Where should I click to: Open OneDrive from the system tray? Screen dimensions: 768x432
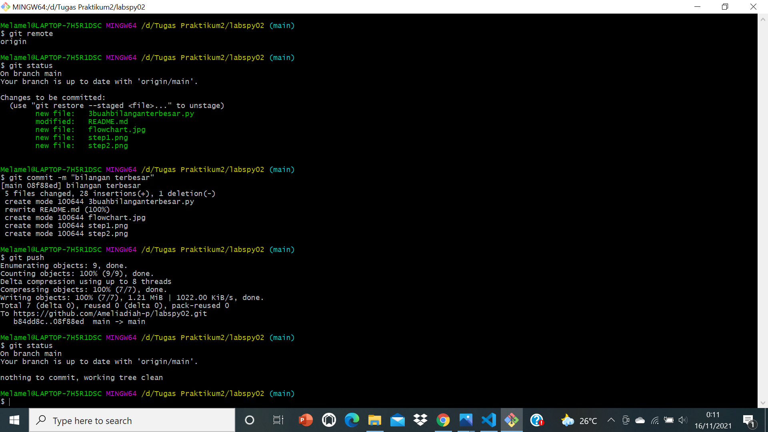coord(640,420)
